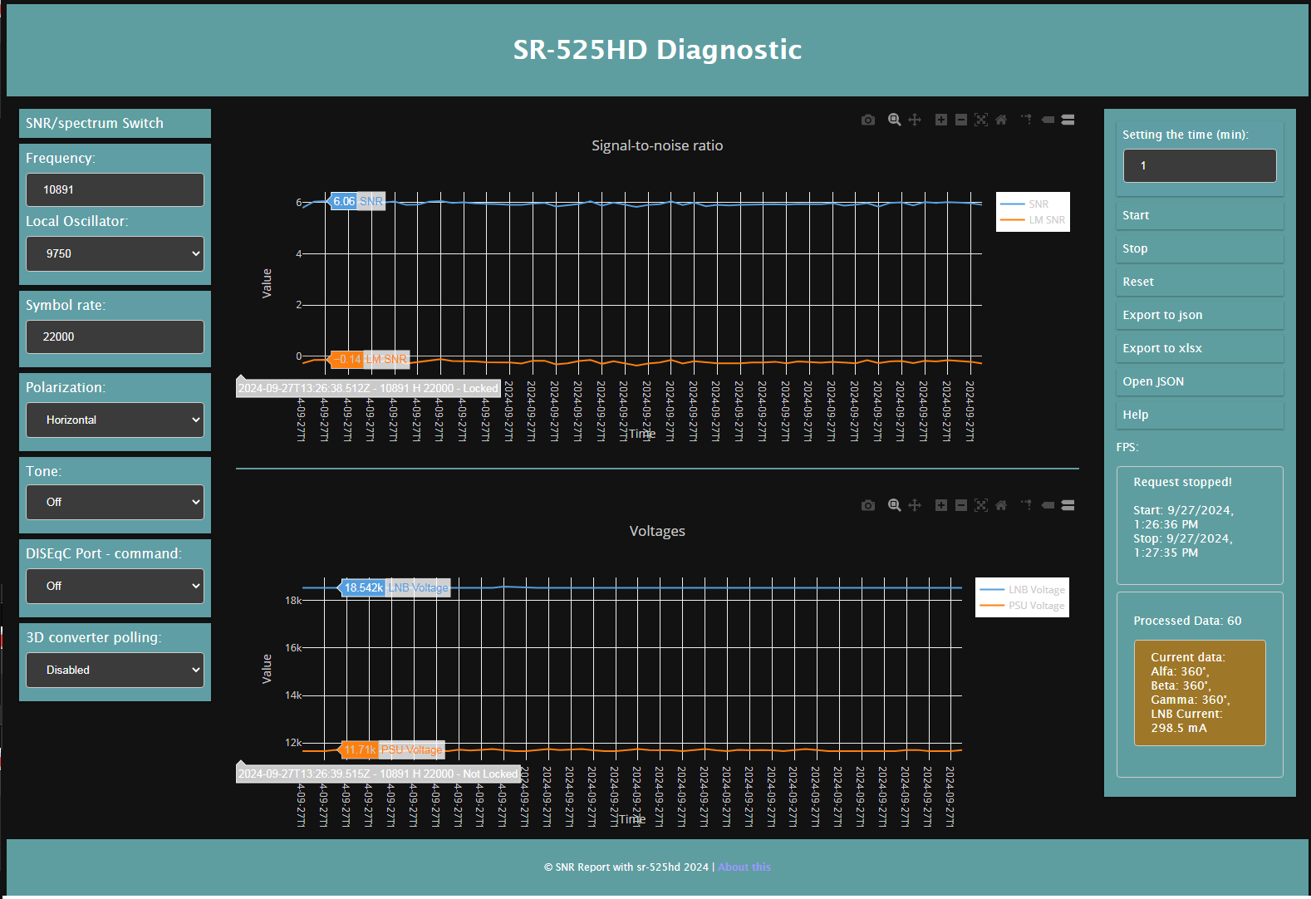Click Export to json
The image size is (1311, 899).
click(1200, 315)
